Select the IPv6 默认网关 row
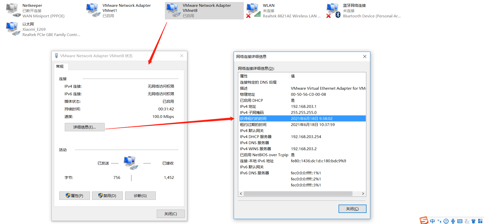Viewport: 484px width, 224px height. coord(302,167)
